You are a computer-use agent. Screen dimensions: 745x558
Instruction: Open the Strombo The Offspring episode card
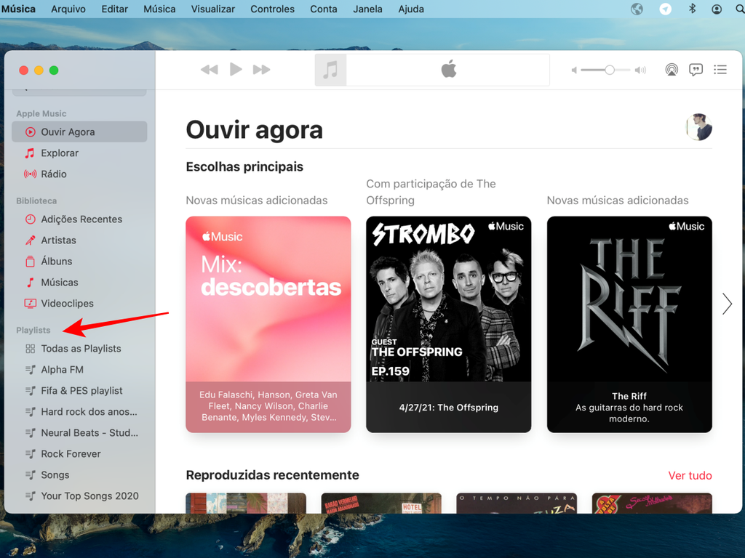[448, 324]
